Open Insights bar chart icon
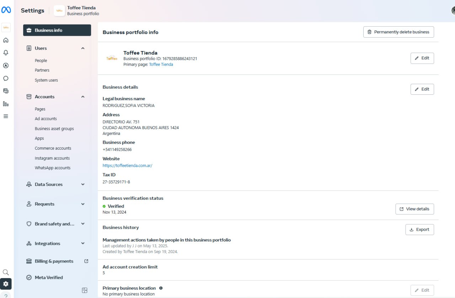The image size is (455, 298). tap(6, 104)
